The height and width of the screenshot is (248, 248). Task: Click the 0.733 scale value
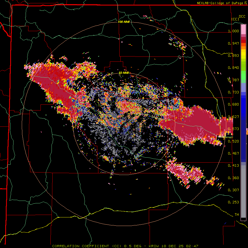(233, 92)
